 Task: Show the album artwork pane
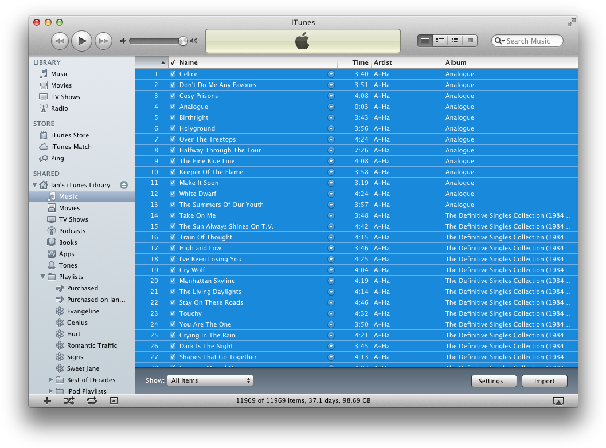114,400
